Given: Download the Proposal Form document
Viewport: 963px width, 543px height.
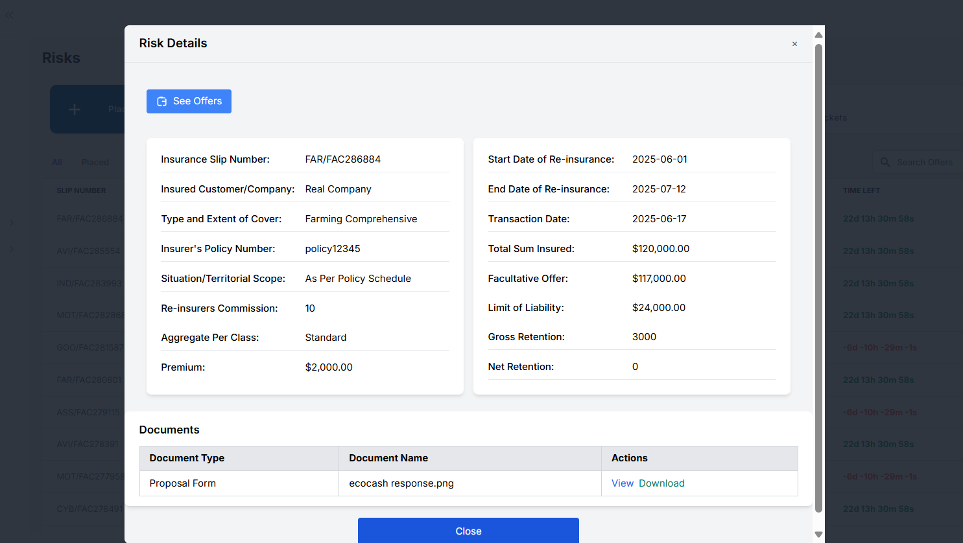Looking at the screenshot, I should [661, 483].
